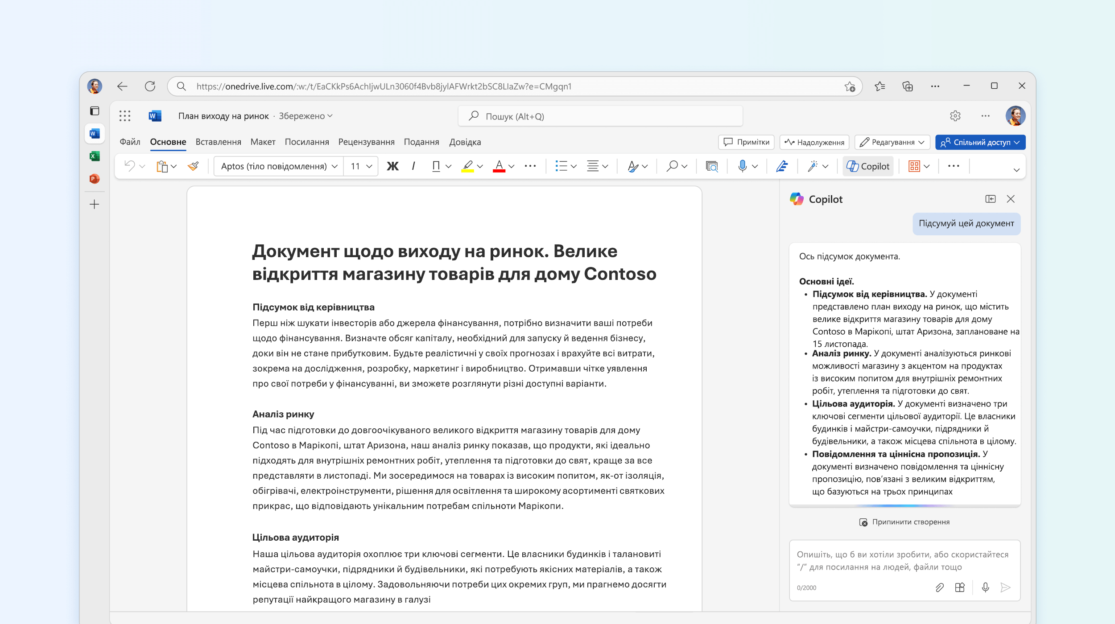Switch to the Вставлення tab
Screen dimensions: 1115x624
point(219,142)
